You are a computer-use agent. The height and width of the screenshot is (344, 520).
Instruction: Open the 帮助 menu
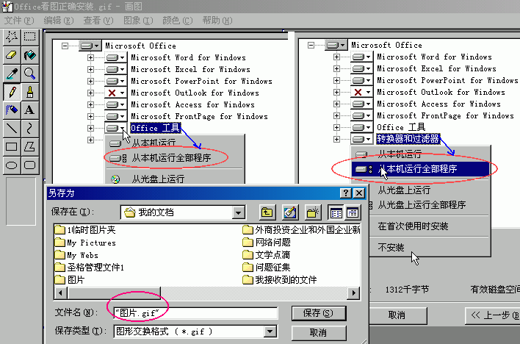(x=217, y=21)
